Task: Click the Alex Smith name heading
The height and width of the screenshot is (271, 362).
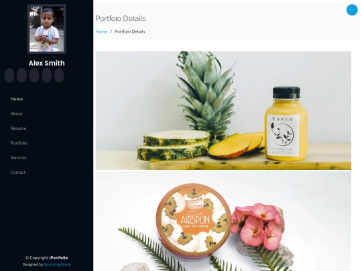Action: (x=47, y=63)
